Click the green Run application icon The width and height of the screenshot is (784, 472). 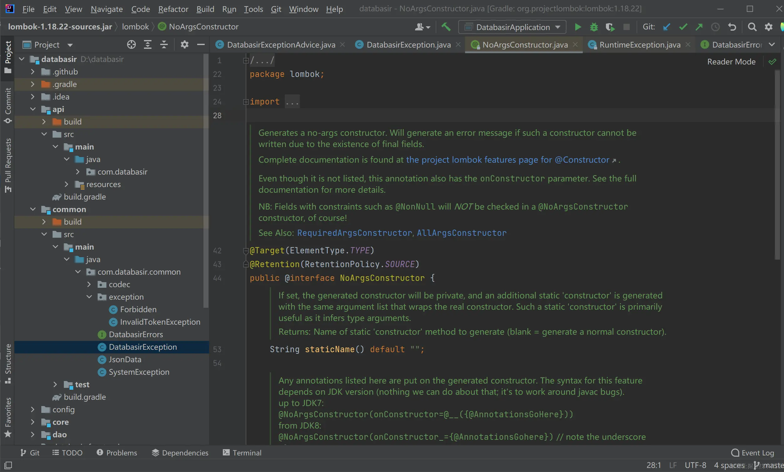click(x=578, y=27)
